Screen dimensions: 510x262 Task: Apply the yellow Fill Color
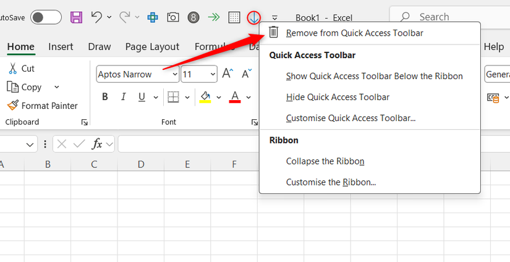coord(205,97)
